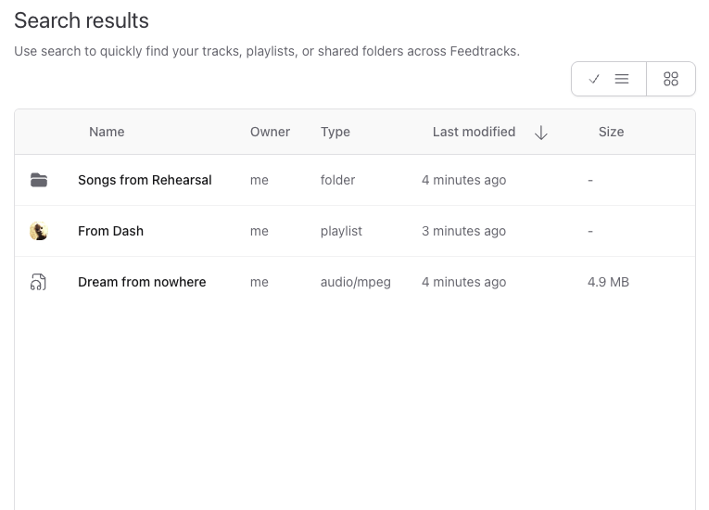Click owner 'me' in From Dash row
709x510 pixels.
[x=260, y=231]
